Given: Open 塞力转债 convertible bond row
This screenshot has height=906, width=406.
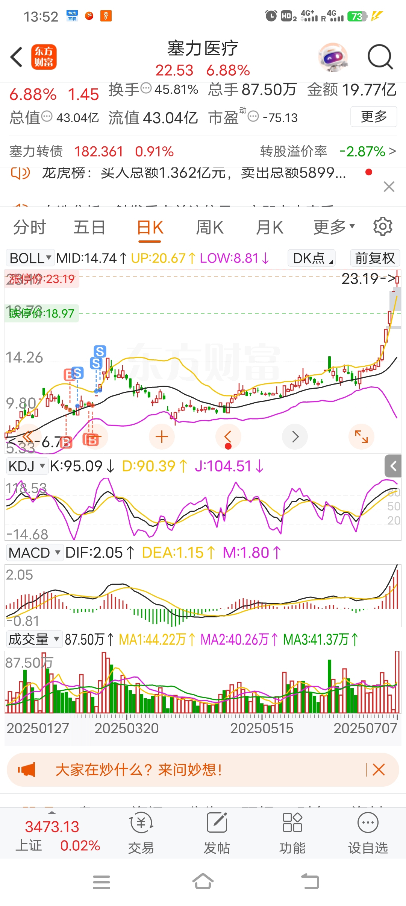Looking at the screenshot, I should pos(91,151).
